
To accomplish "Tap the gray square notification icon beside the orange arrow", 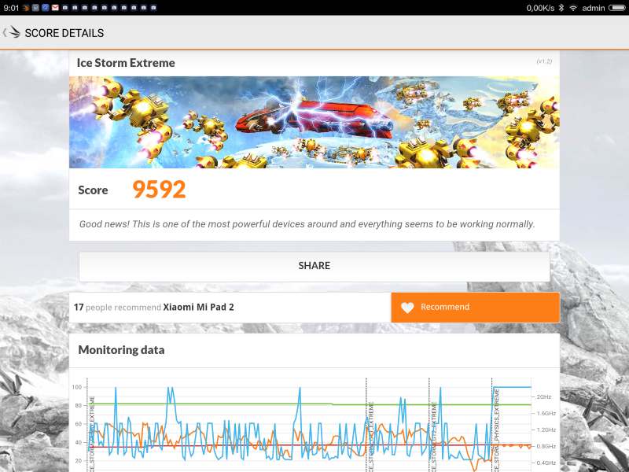I will 35,8.
